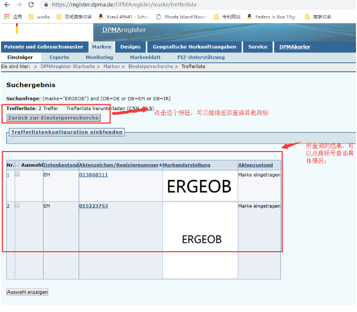Switch to the Experte sub-tab
This screenshot has height=312, width=357.
[59, 57]
